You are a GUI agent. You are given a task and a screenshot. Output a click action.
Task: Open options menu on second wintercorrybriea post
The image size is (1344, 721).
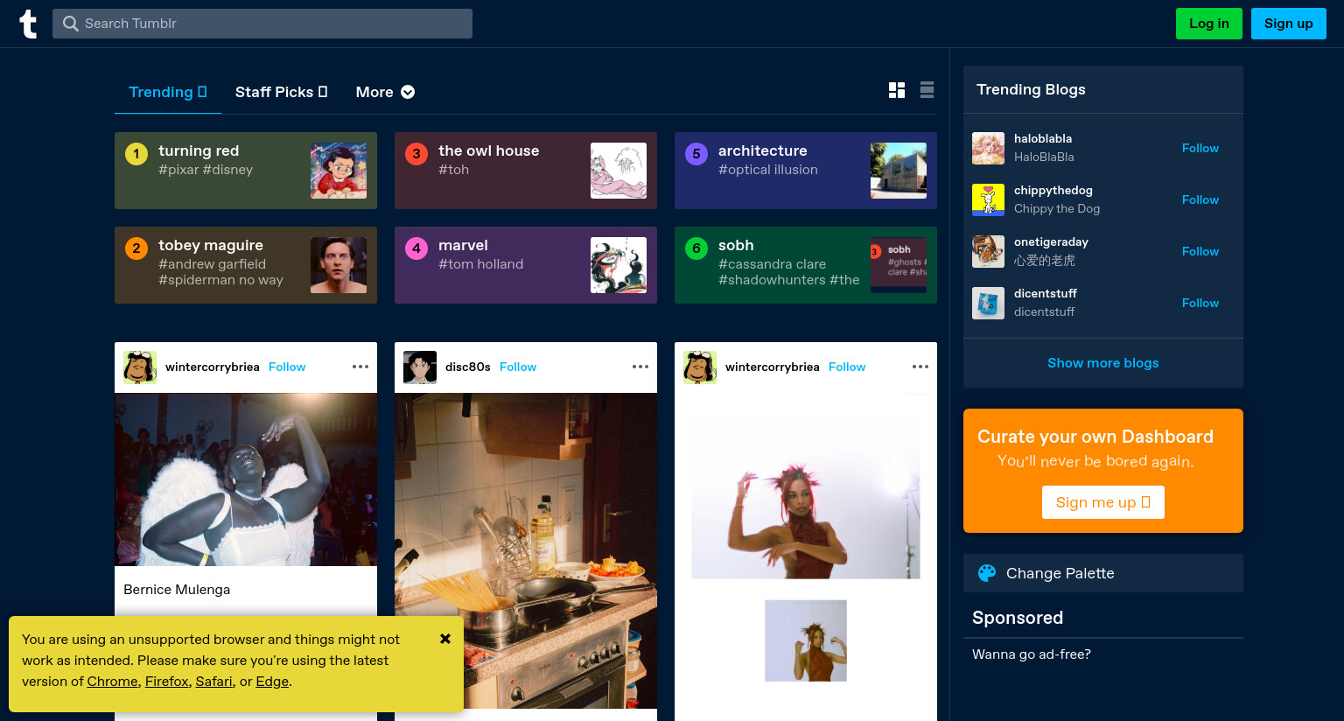click(x=920, y=367)
